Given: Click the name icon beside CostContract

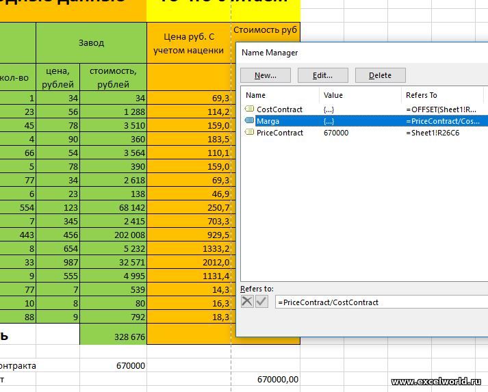Looking at the screenshot, I should [x=250, y=109].
